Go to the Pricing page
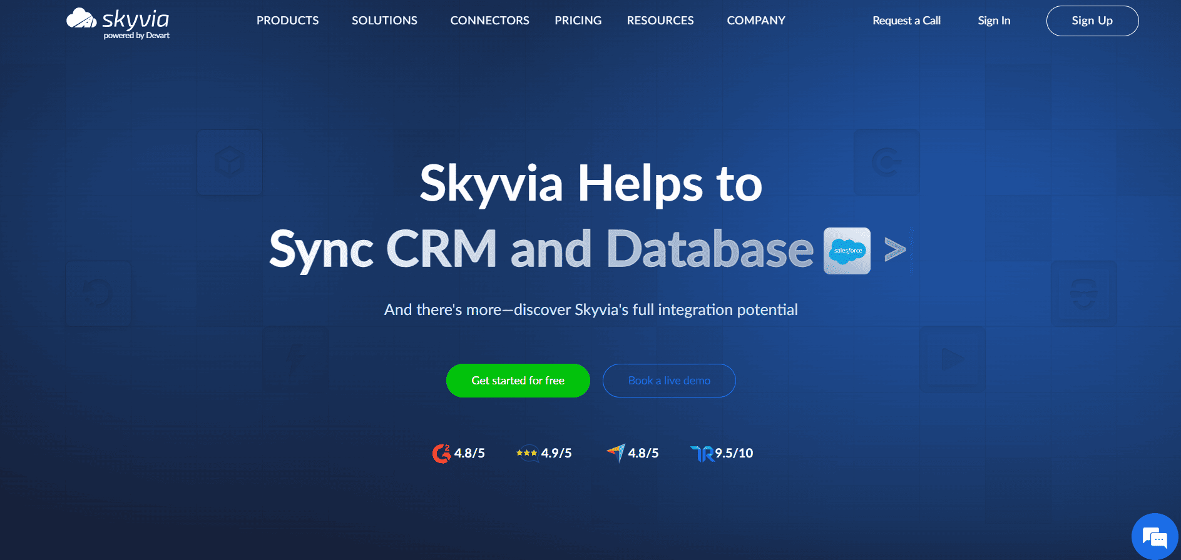The image size is (1181, 560). coord(578,21)
